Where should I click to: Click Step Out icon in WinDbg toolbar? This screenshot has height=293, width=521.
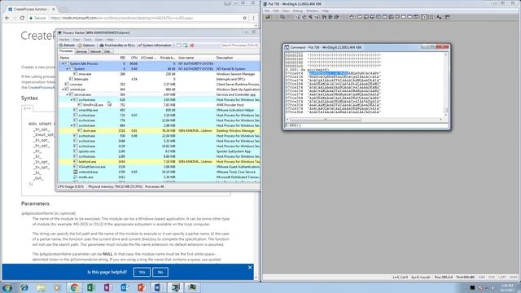[x=336, y=17]
